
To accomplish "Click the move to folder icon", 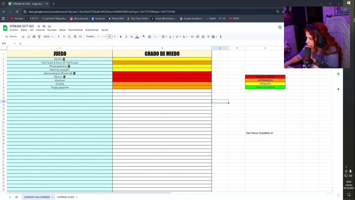I will (x=44, y=26).
